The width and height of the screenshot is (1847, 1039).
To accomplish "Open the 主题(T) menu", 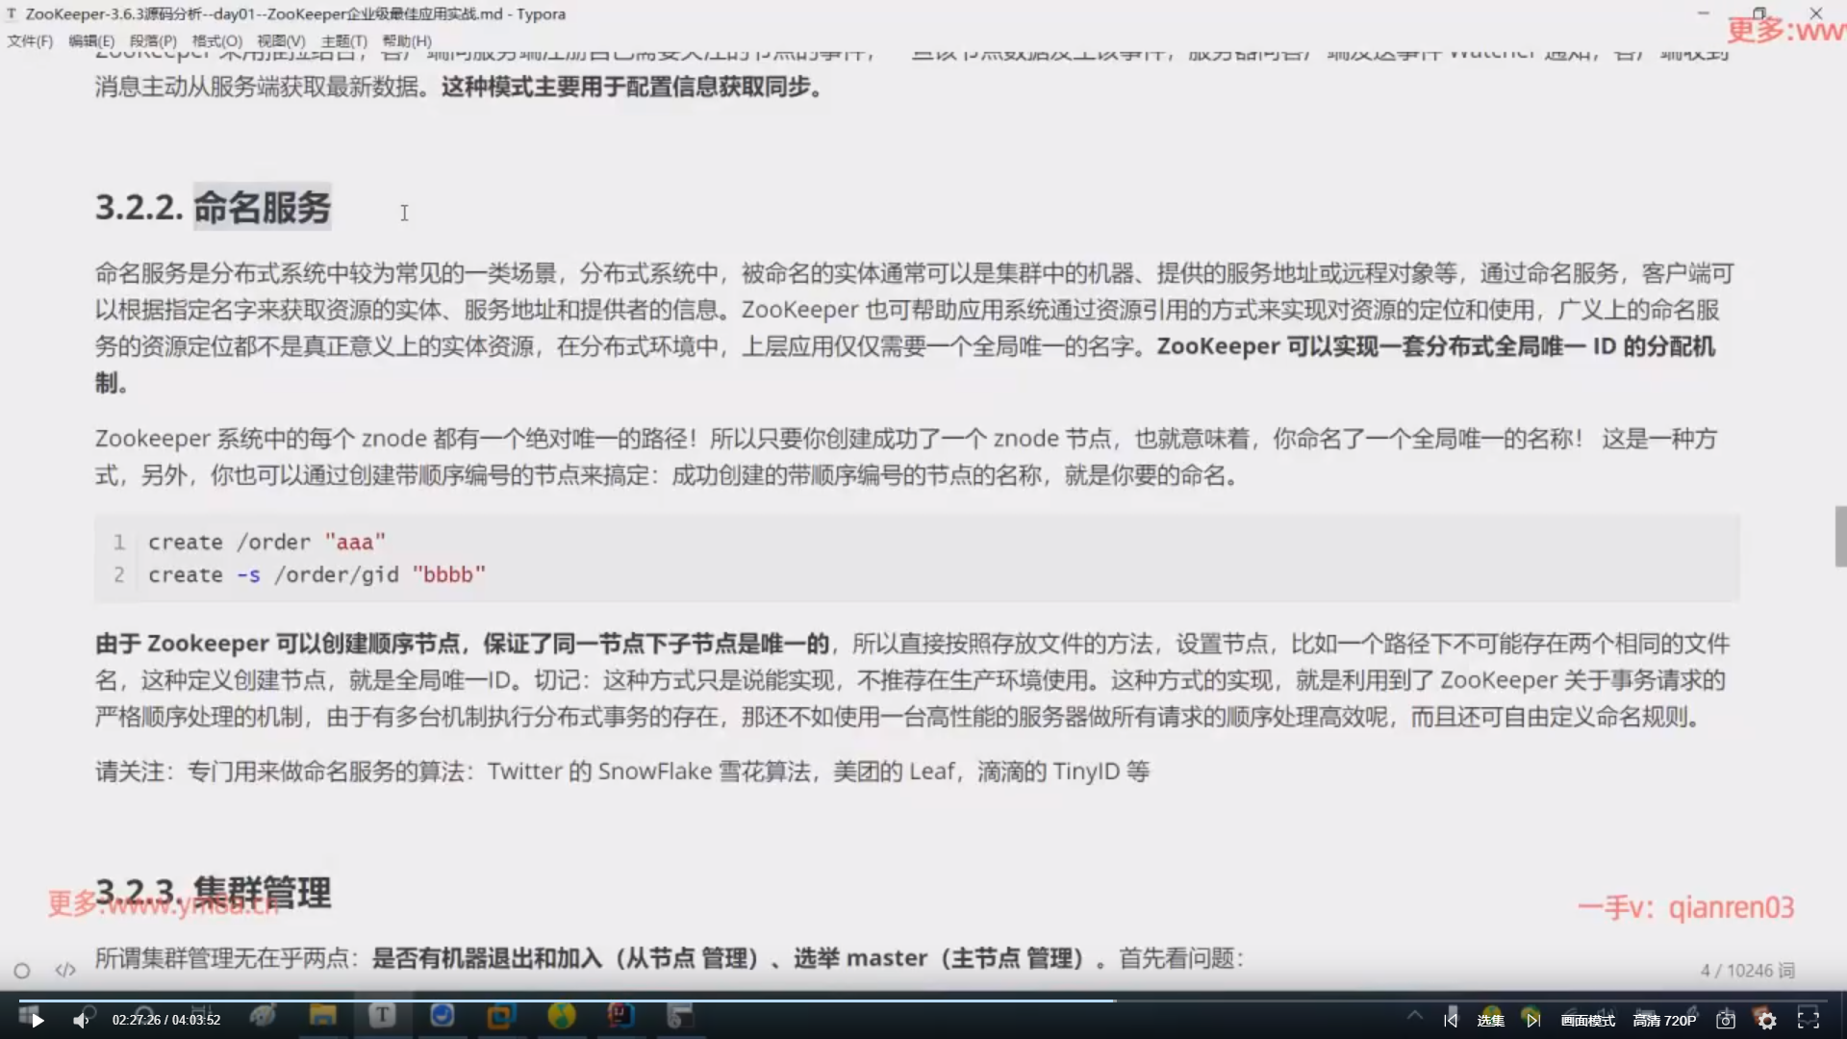I will point(343,40).
